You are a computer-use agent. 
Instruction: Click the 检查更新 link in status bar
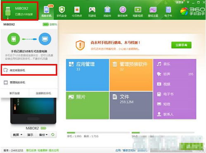[x=43, y=151]
